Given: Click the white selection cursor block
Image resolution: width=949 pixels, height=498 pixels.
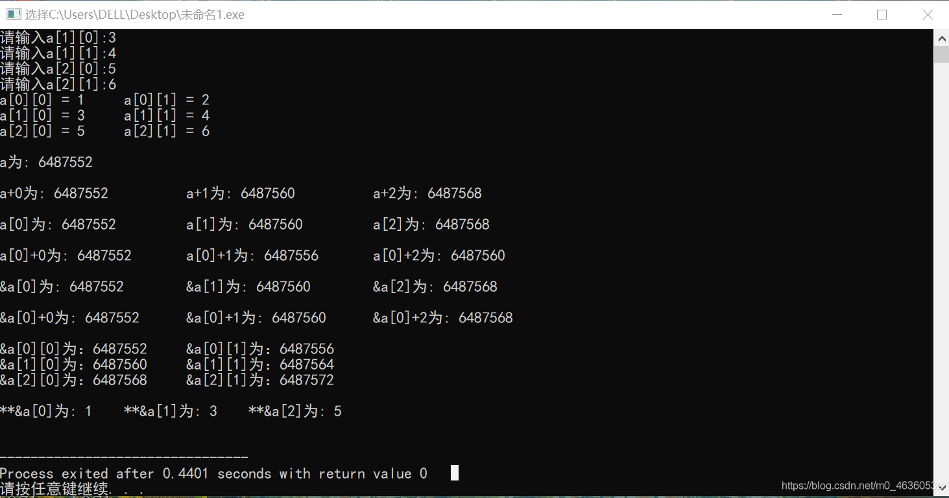Looking at the screenshot, I should click(455, 473).
